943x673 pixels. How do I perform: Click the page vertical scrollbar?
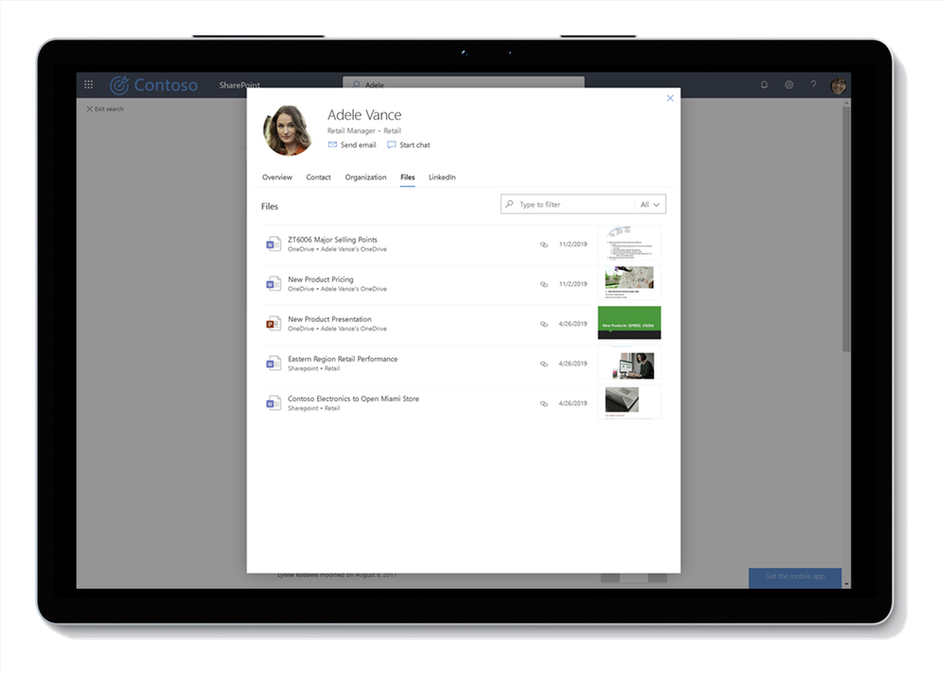[846, 228]
